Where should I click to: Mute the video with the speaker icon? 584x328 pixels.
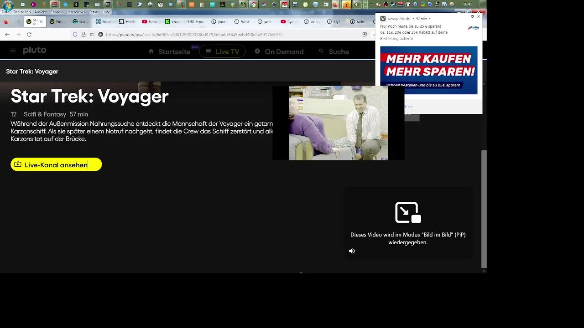(352, 251)
